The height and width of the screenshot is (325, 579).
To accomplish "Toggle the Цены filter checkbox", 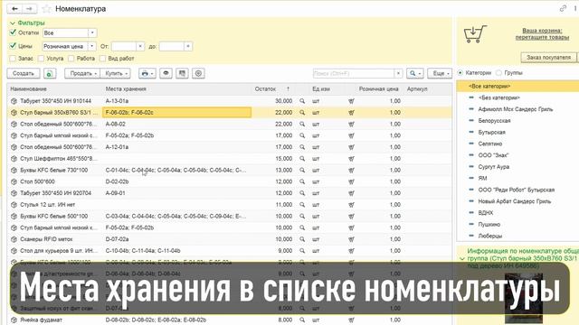I will [x=13, y=46].
